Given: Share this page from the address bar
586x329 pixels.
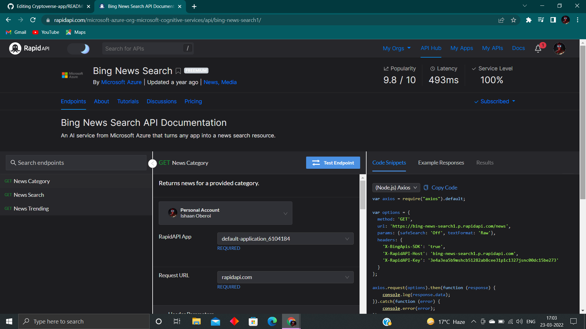Looking at the screenshot, I should click(x=501, y=20).
